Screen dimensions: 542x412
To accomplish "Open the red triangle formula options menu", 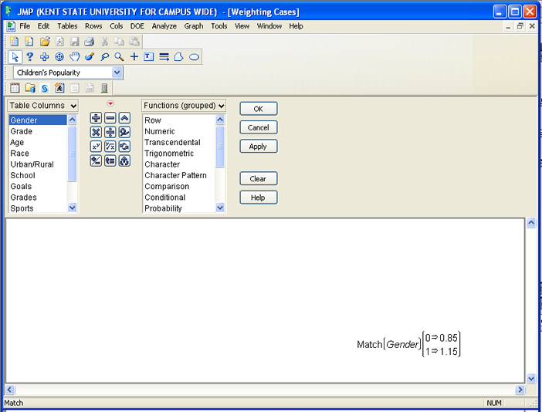I will (x=110, y=103).
